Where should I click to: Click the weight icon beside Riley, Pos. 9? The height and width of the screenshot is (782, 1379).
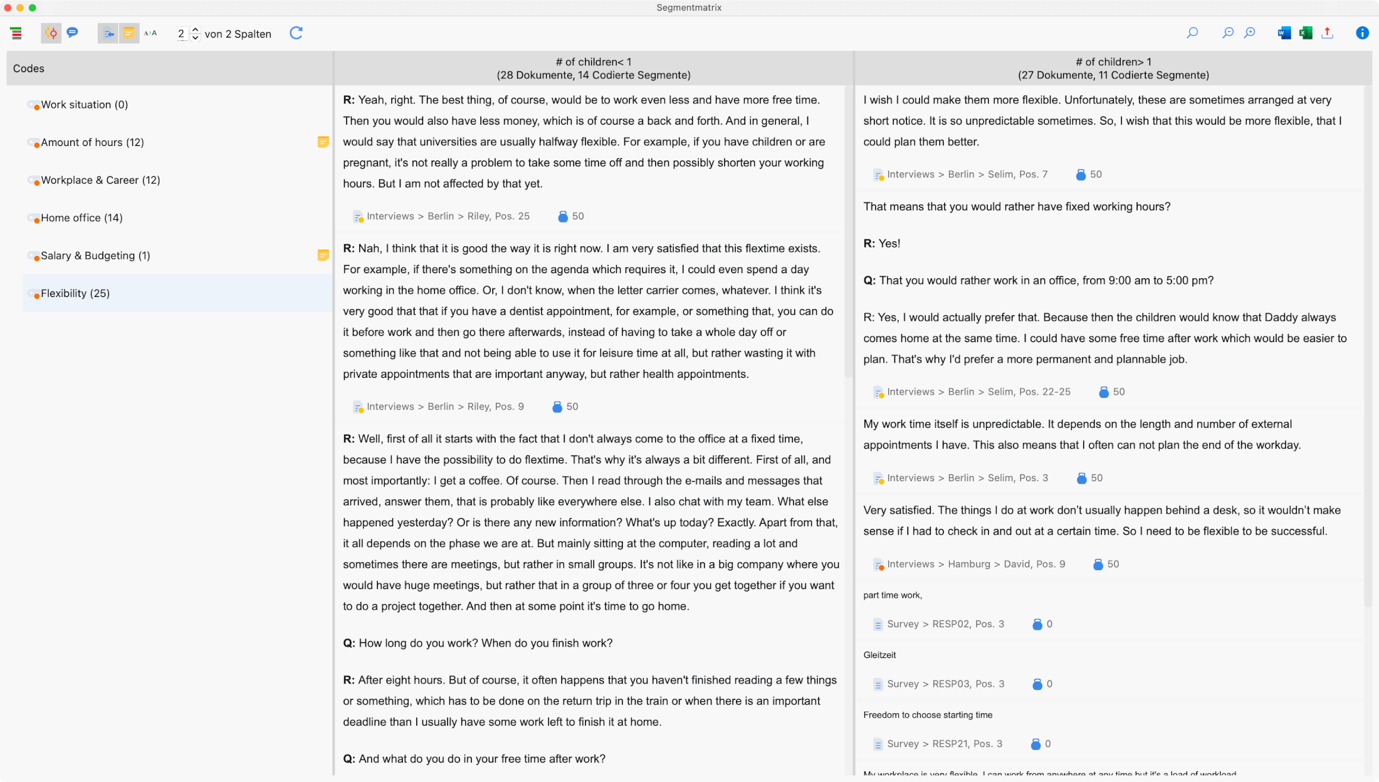(x=557, y=407)
